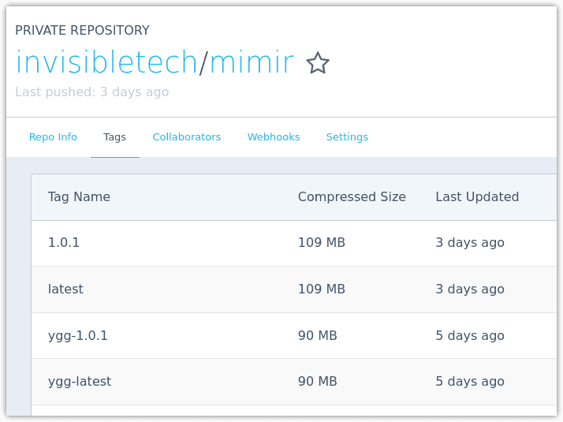Go to the Settings tab
This screenshot has width=563, height=422.
click(x=347, y=137)
